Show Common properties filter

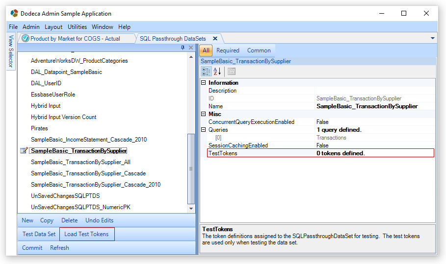[259, 50]
